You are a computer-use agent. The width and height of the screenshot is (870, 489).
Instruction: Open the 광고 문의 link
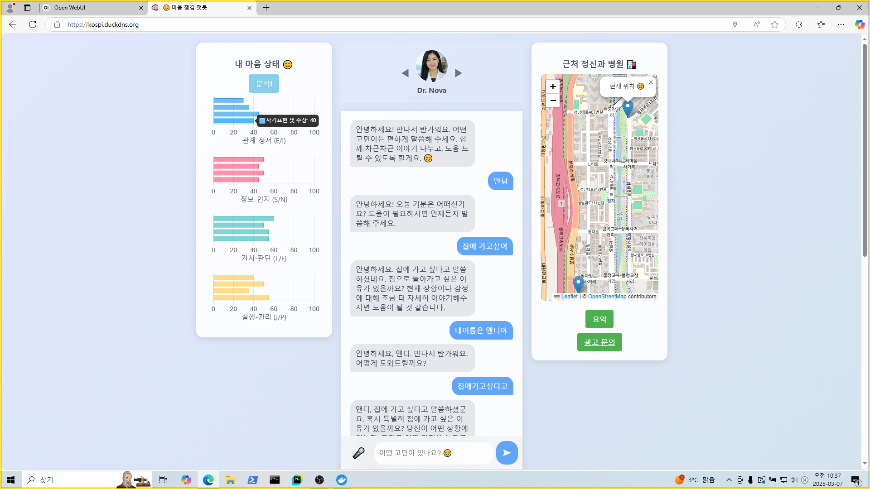(599, 342)
